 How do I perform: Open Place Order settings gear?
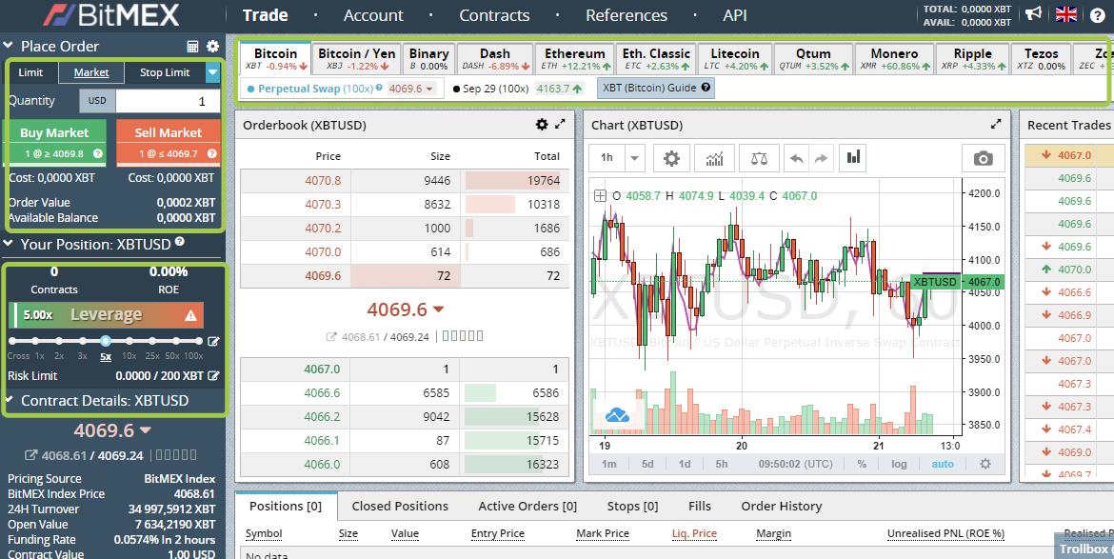click(x=212, y=46)
